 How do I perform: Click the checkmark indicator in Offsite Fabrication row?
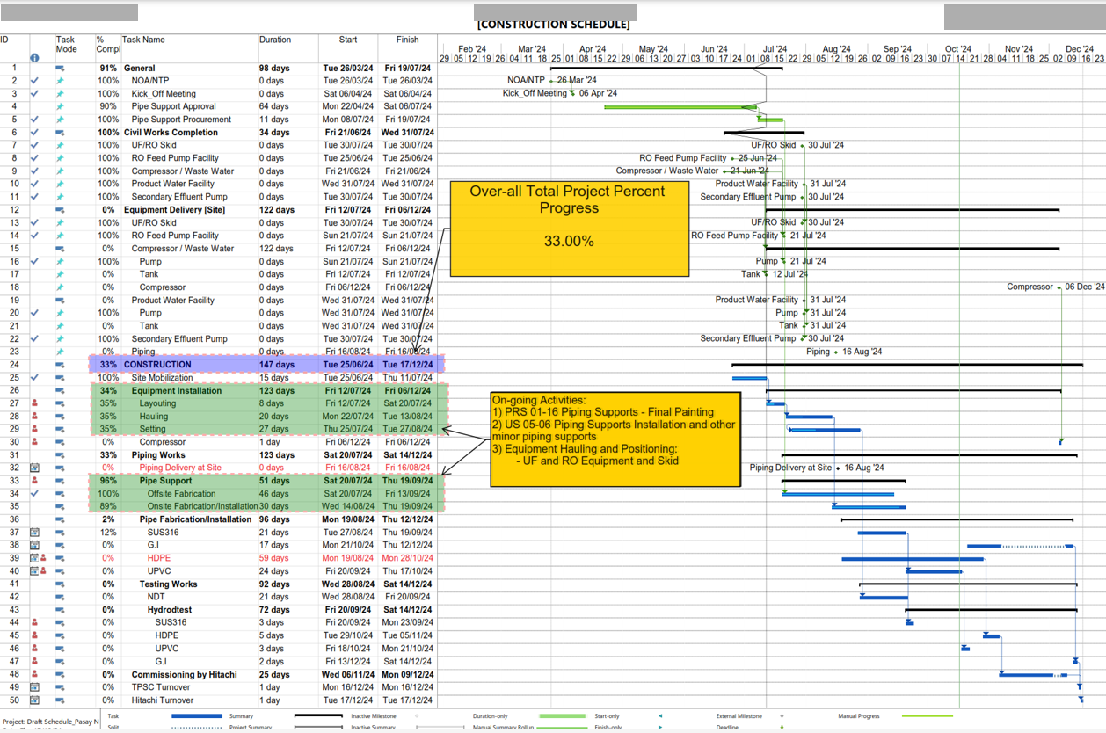click(x=34, y=494)
